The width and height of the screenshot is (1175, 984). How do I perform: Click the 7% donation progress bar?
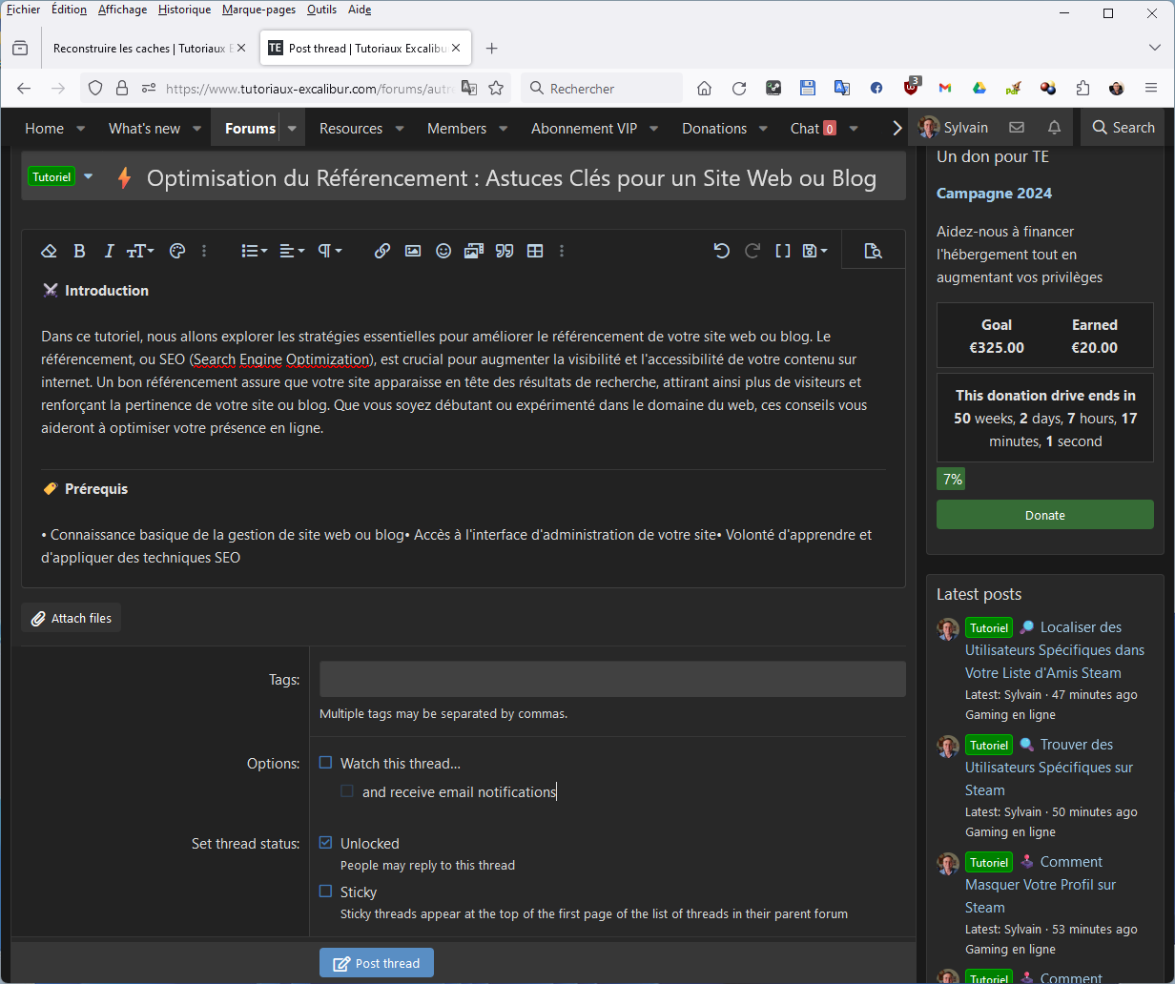pos(951,479)
